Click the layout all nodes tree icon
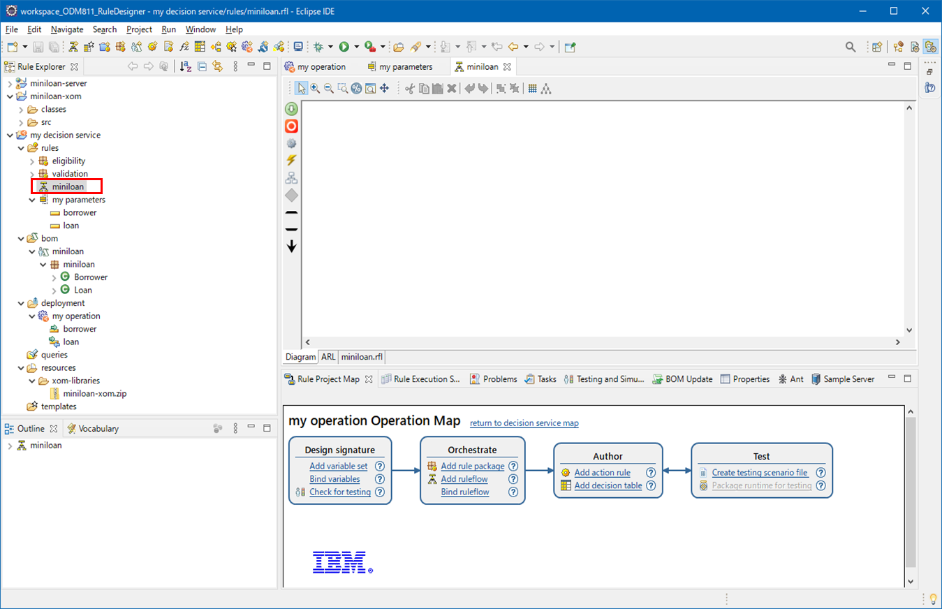Image resolution: width=942 pixels, height=609 pixels. (x=546, y=88)
